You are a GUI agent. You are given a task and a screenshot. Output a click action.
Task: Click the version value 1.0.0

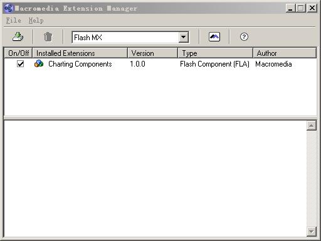tap(137, 64)
